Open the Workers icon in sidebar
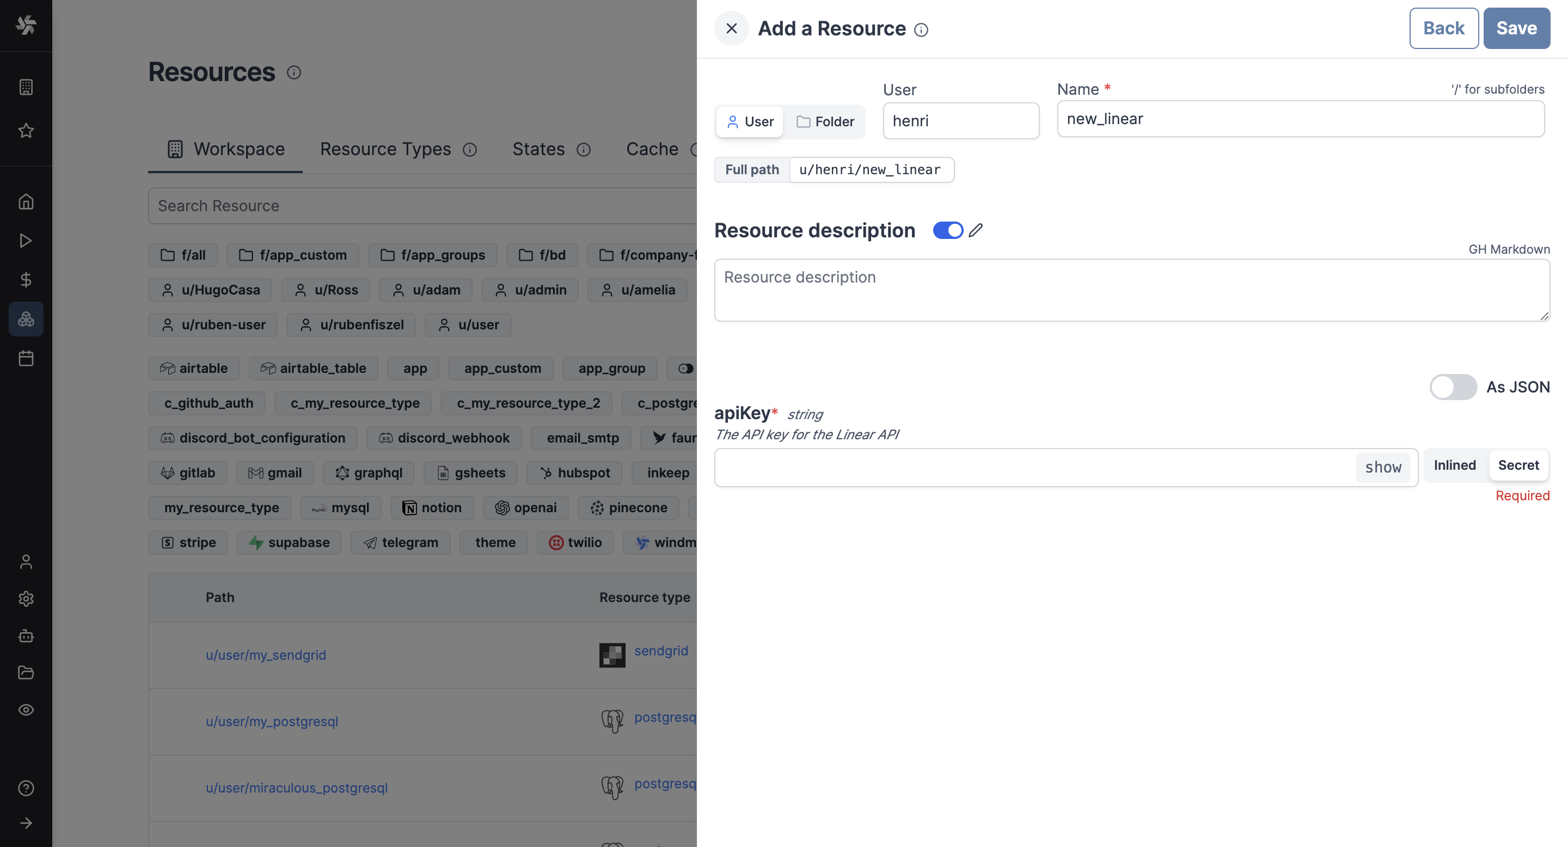The image size is (1568, 847). pyautogui.click(x=26, y=636)
